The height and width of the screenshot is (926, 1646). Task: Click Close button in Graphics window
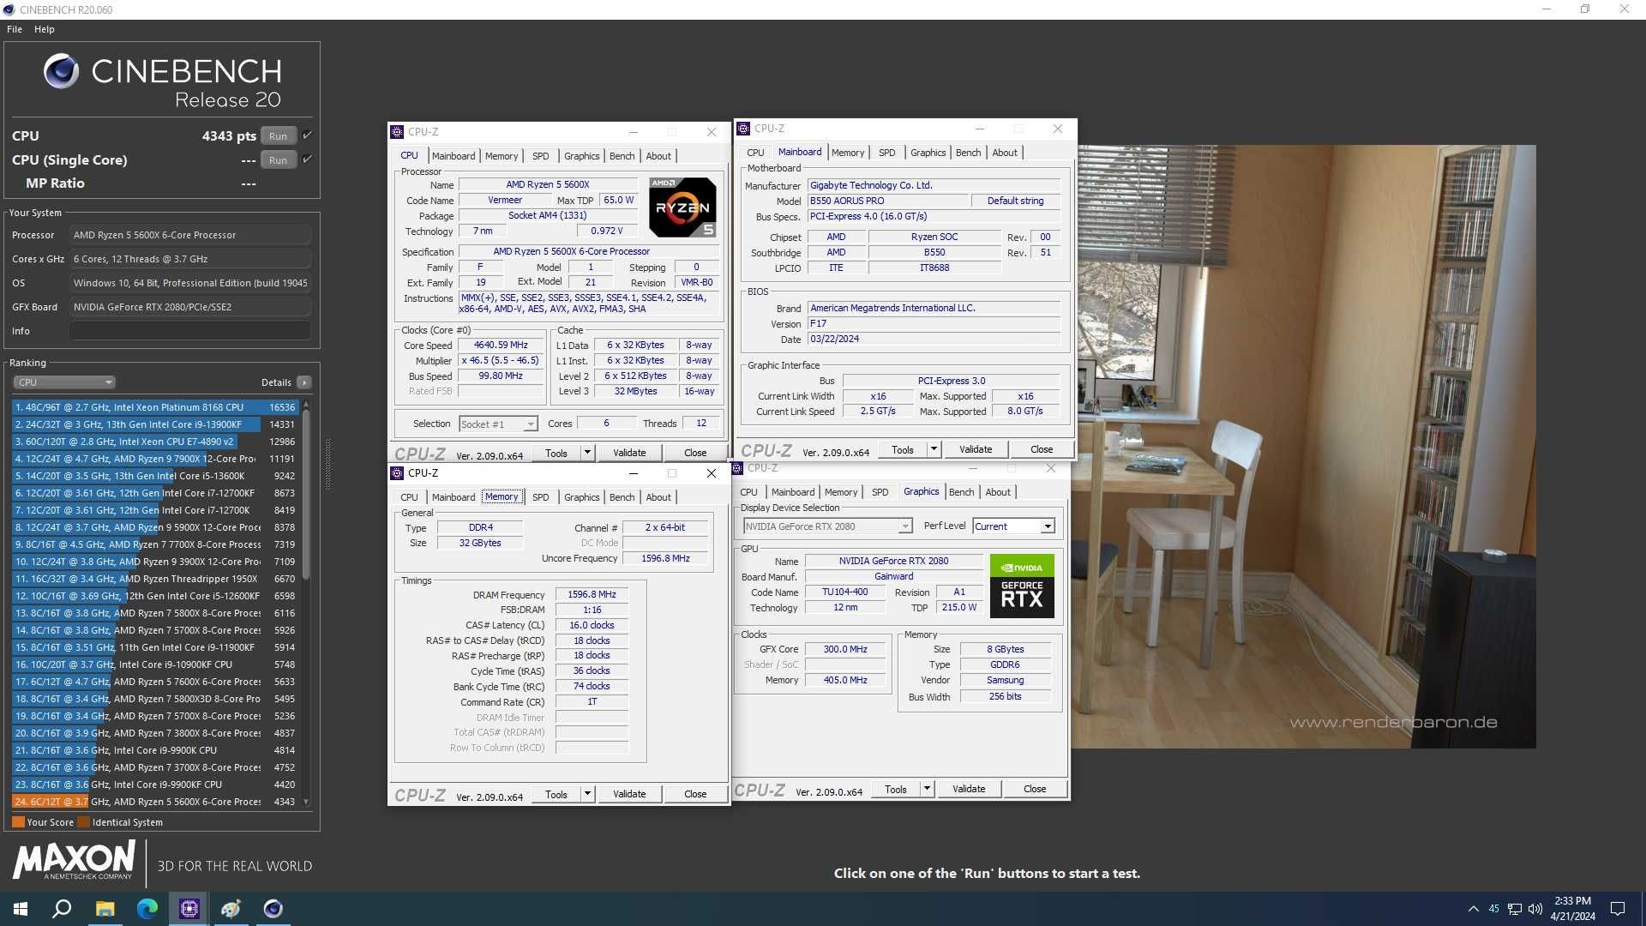(1035, 789)
